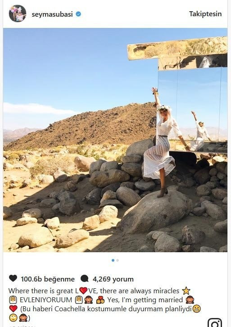The width and height of the screenshot is (231, 327).
Task: Open comments via speech bubble icon
Action: (x=85, y=278)
